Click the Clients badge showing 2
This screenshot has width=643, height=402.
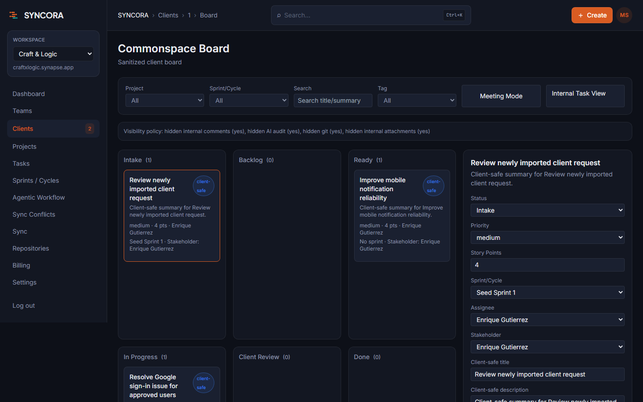(x=90, y=129)
